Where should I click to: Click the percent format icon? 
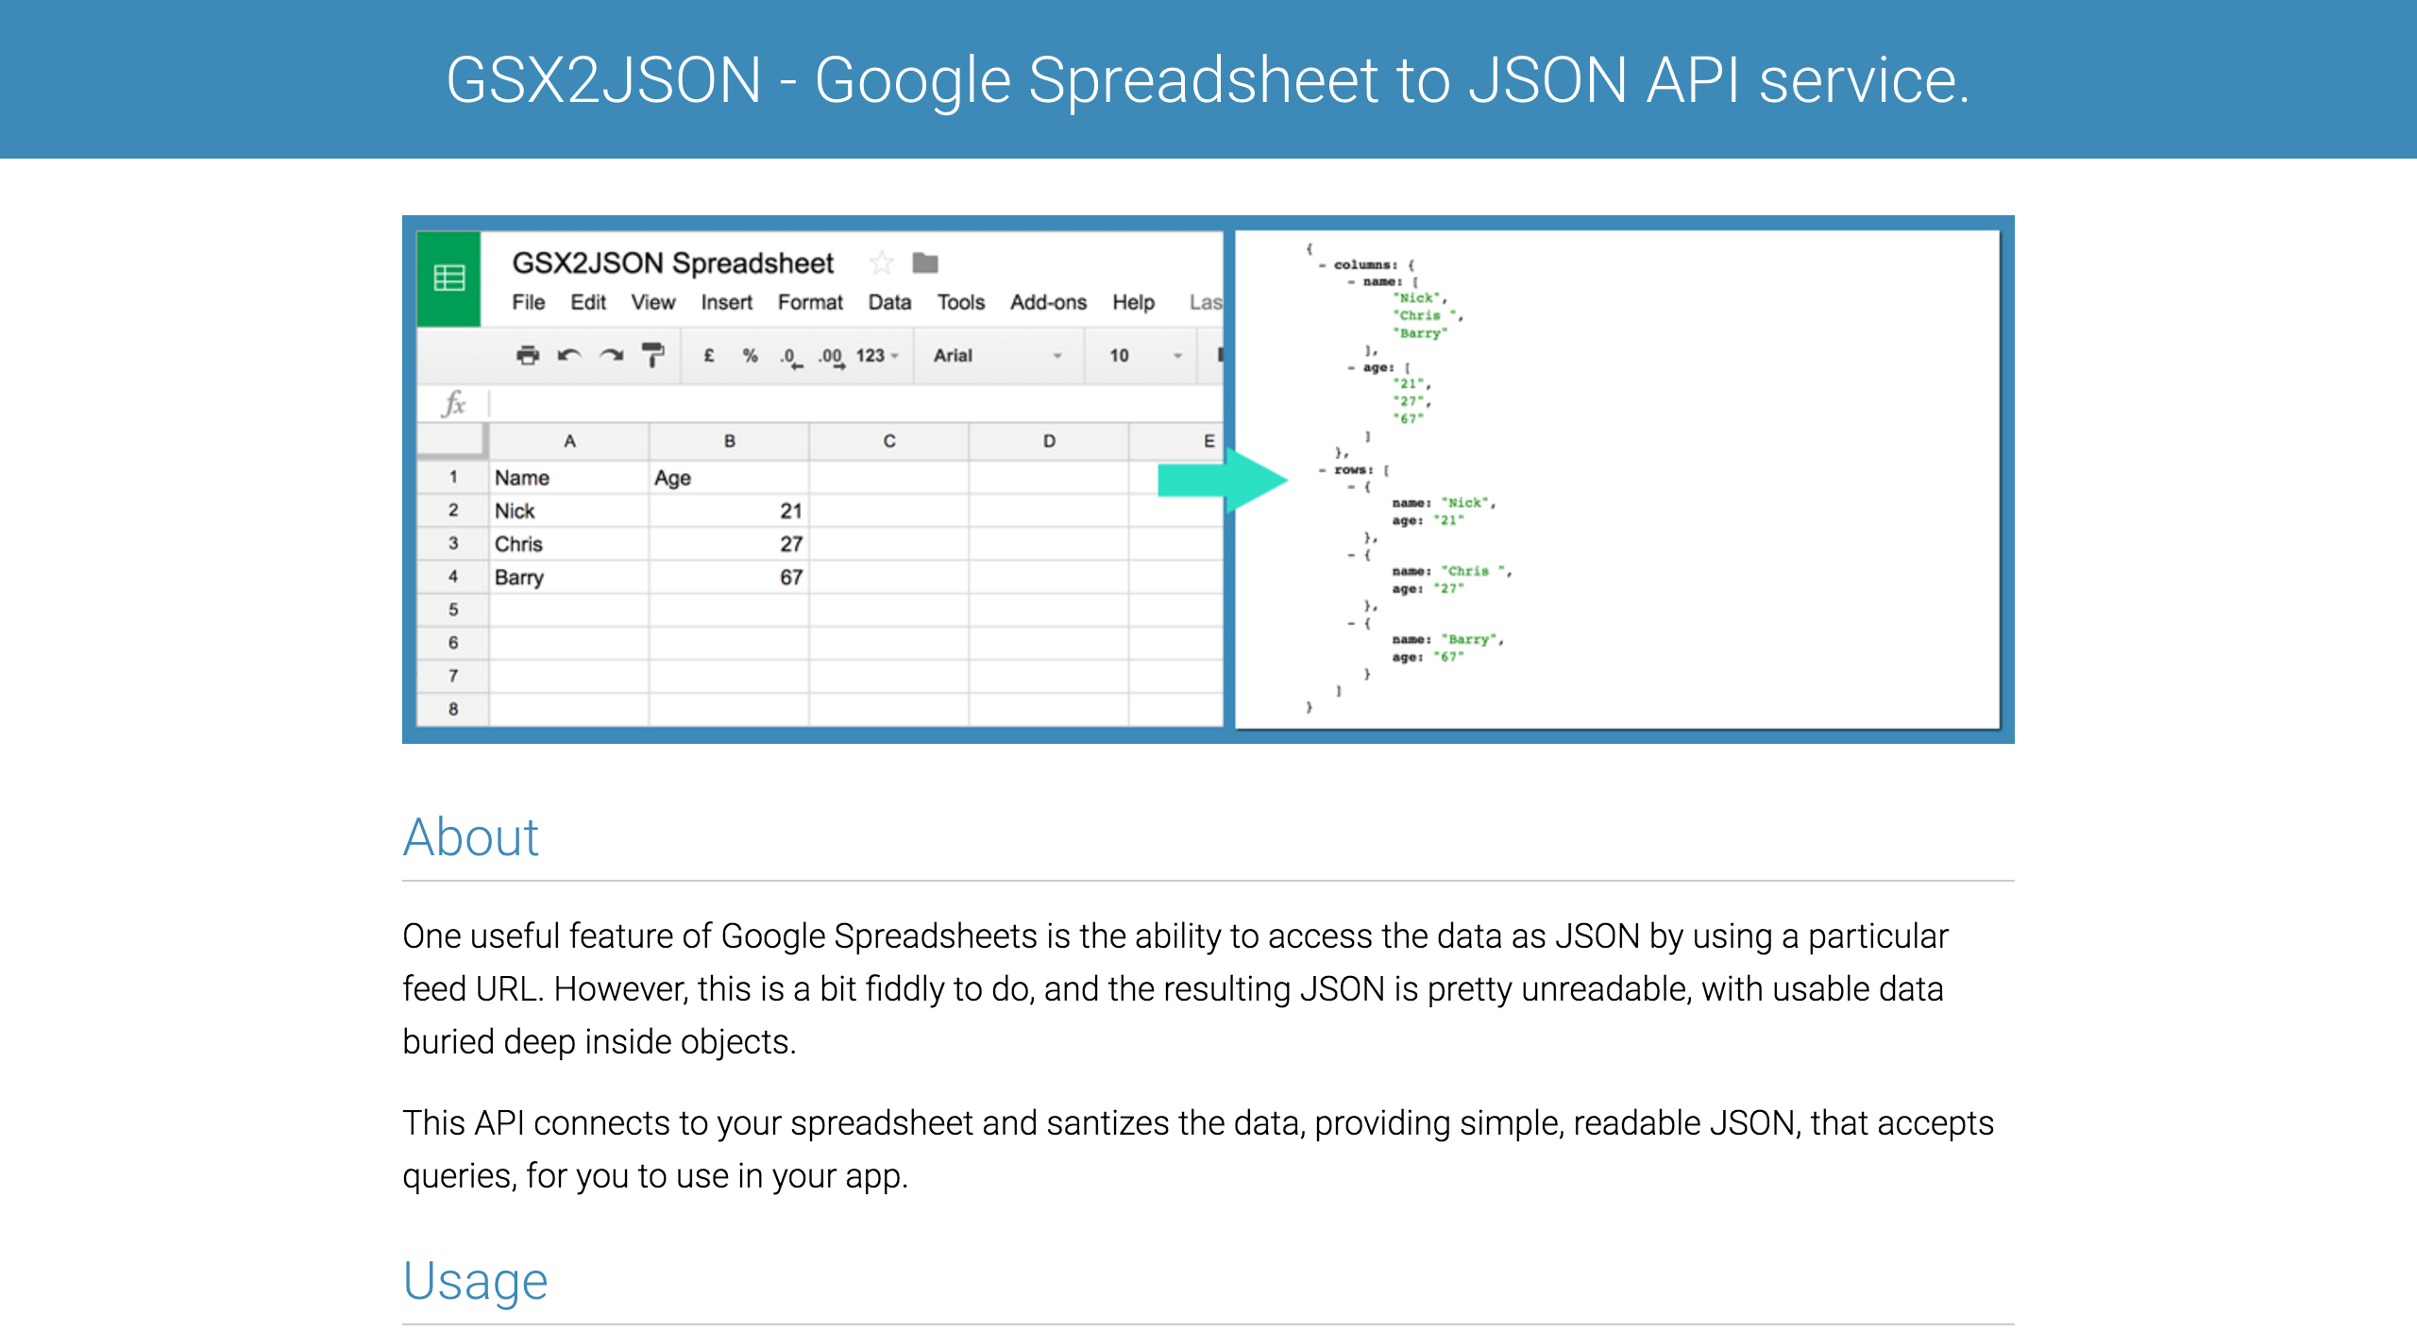[x=750, y=355]
